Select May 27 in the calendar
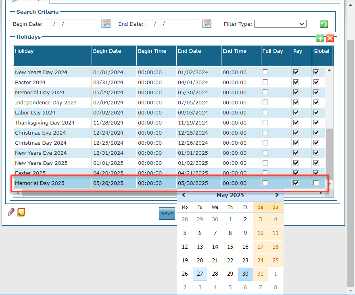This screenshot has width=355, height=295. click(x=200, y=274)
